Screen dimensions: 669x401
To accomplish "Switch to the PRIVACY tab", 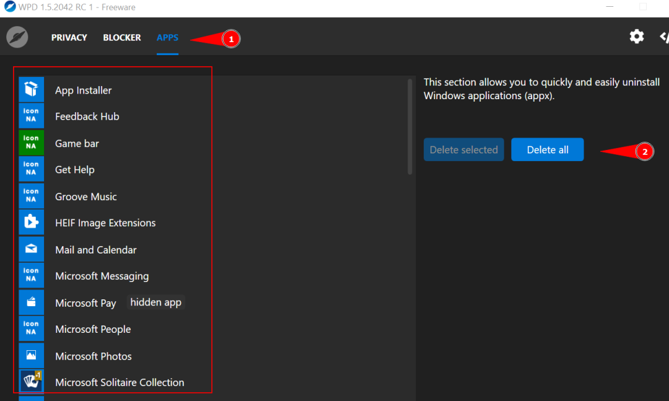I will (x=69, y=38).
